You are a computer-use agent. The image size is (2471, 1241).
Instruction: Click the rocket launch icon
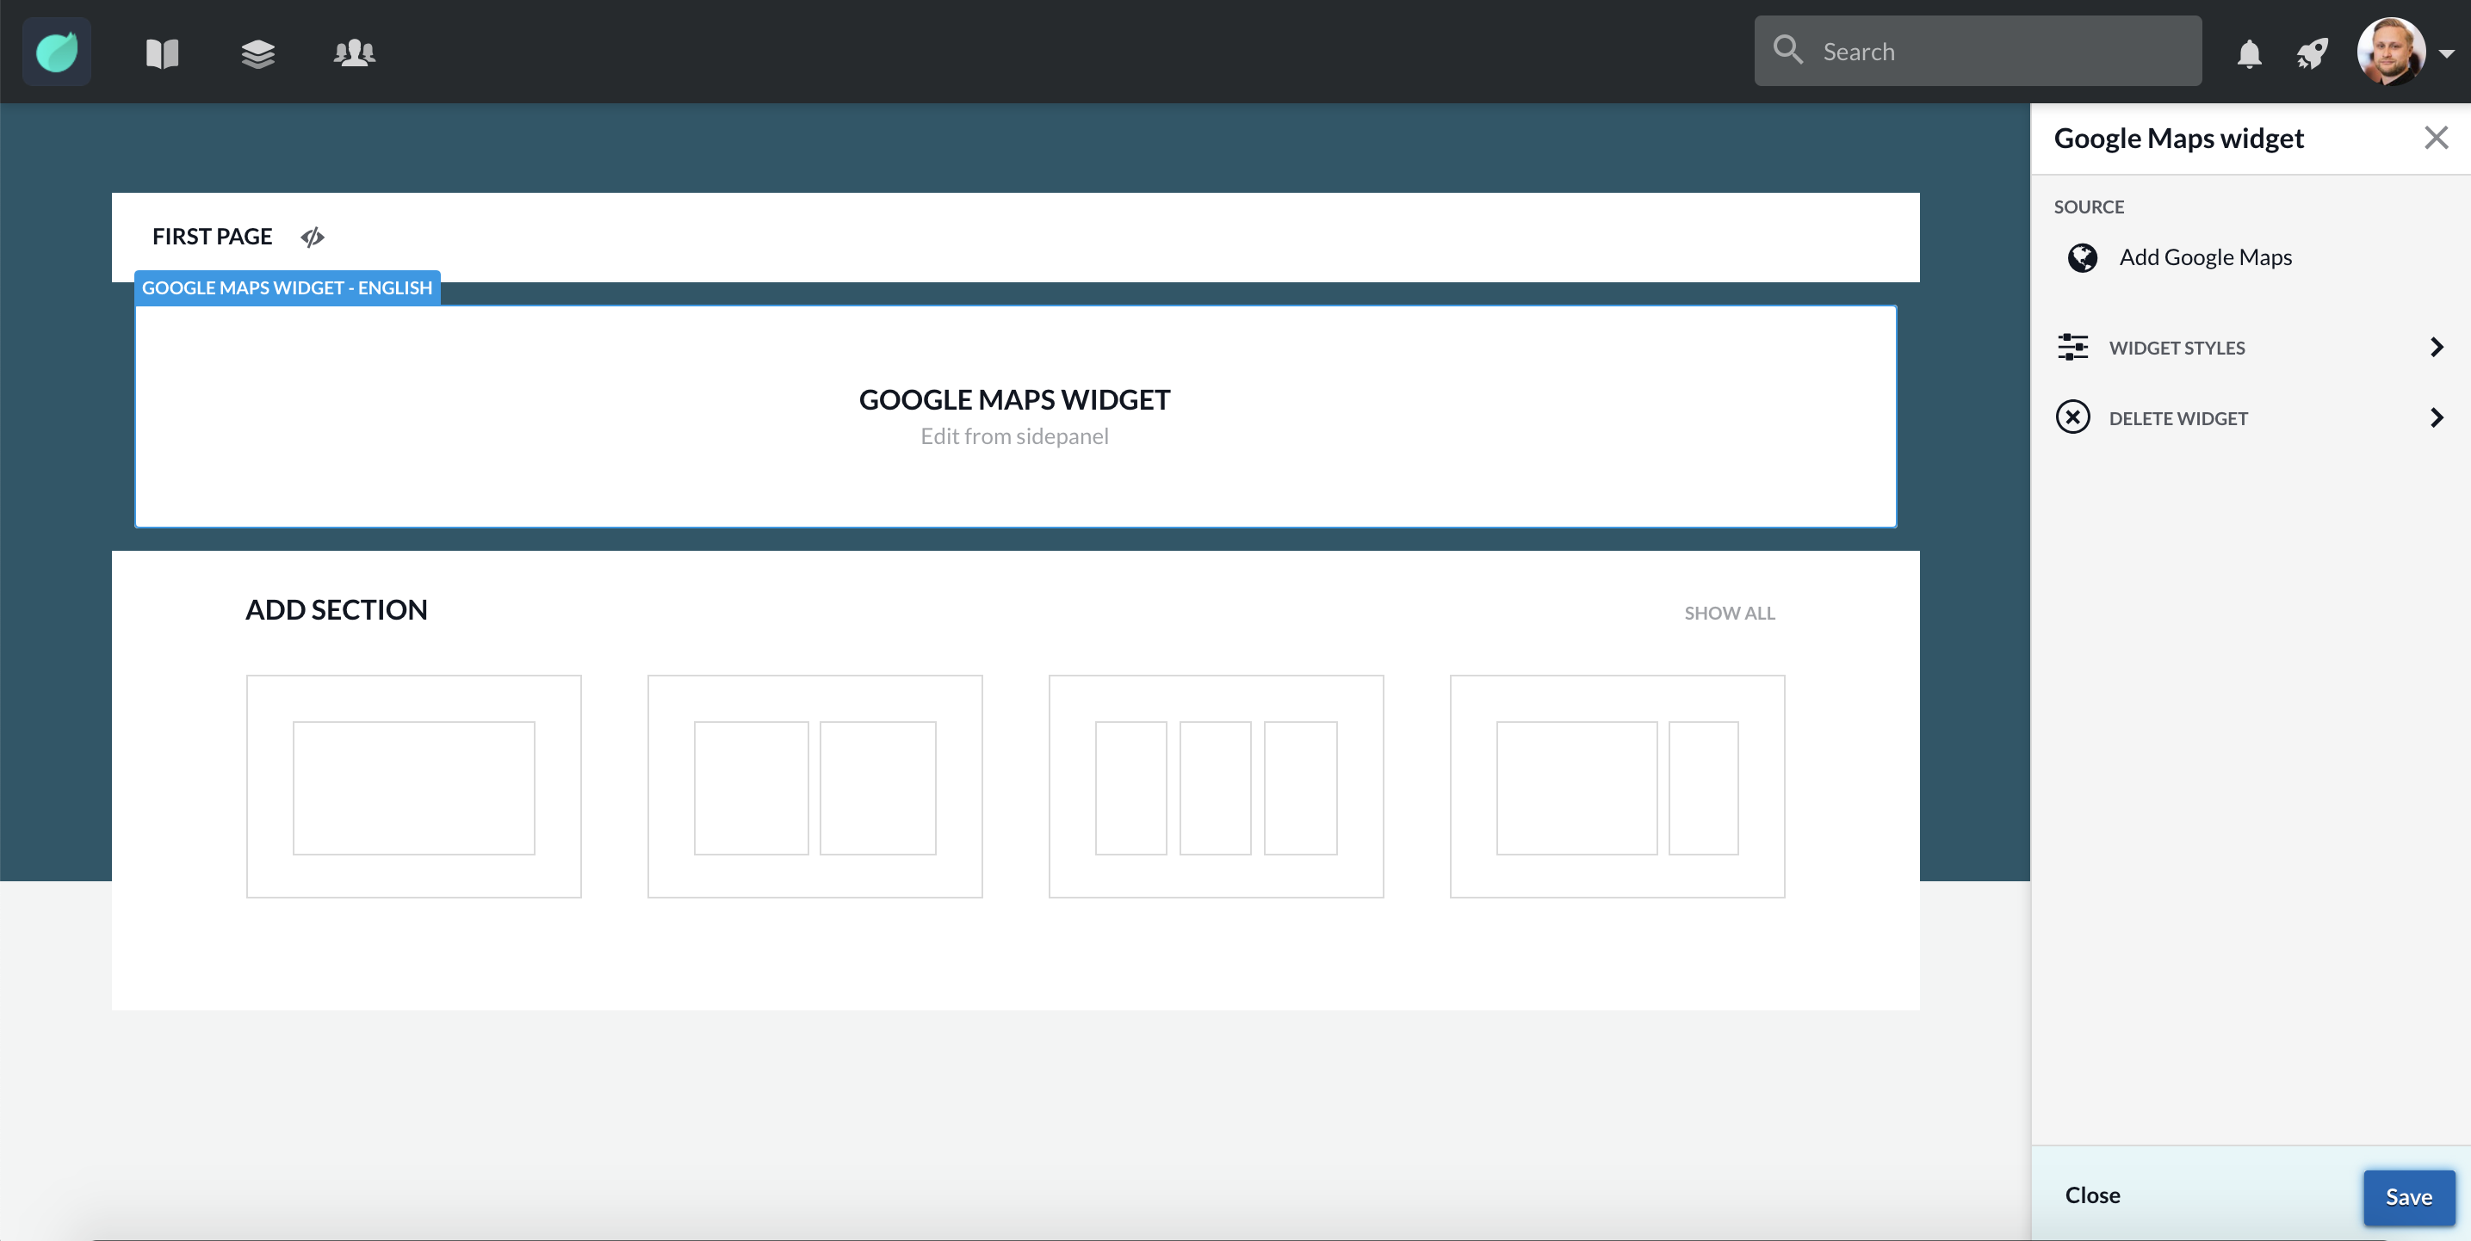point(2312,53)
